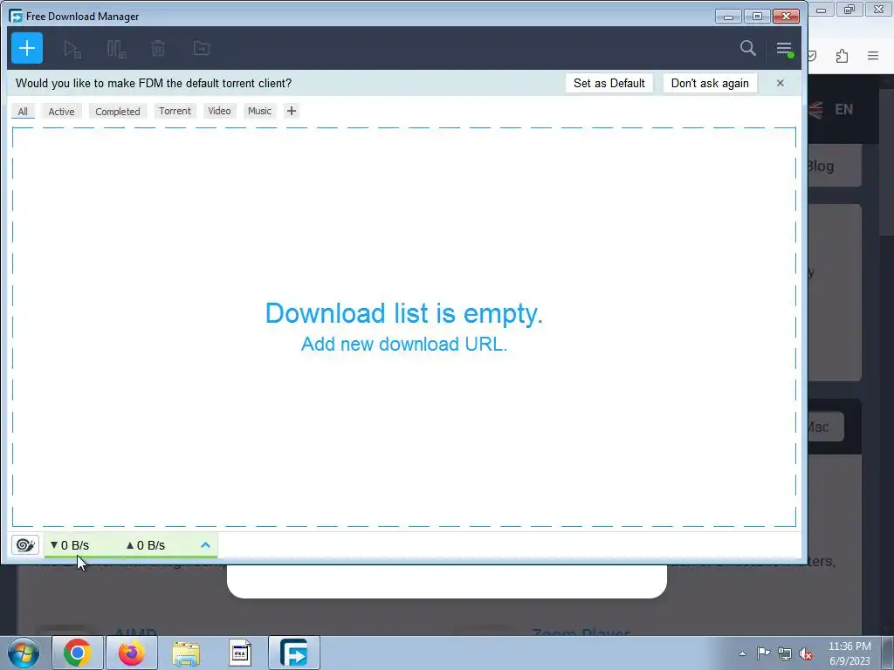Show hidden system tray icons
Viewport: 894px width, 670px height.
coord(742,653)
